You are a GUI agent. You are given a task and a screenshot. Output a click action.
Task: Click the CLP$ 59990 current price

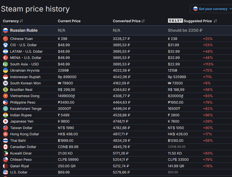pyautogui.click(x=68, y=160)
